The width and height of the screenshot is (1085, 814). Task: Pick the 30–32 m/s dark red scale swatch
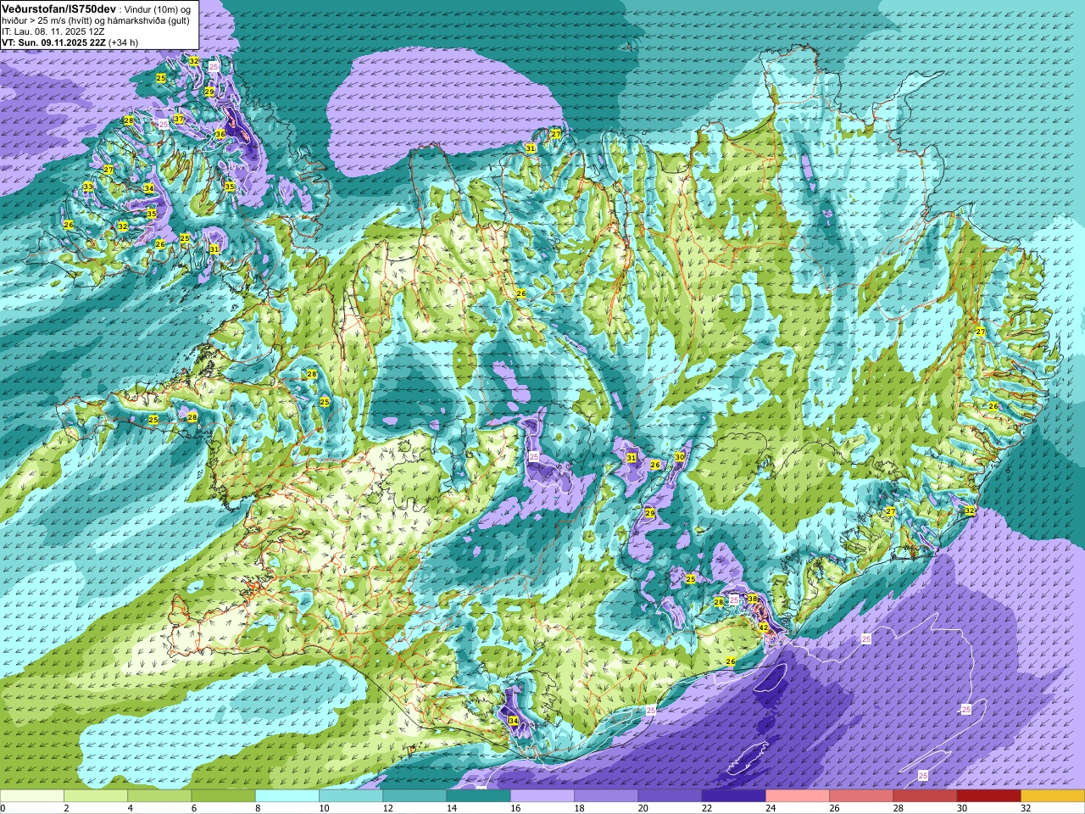tap(988, 796)
